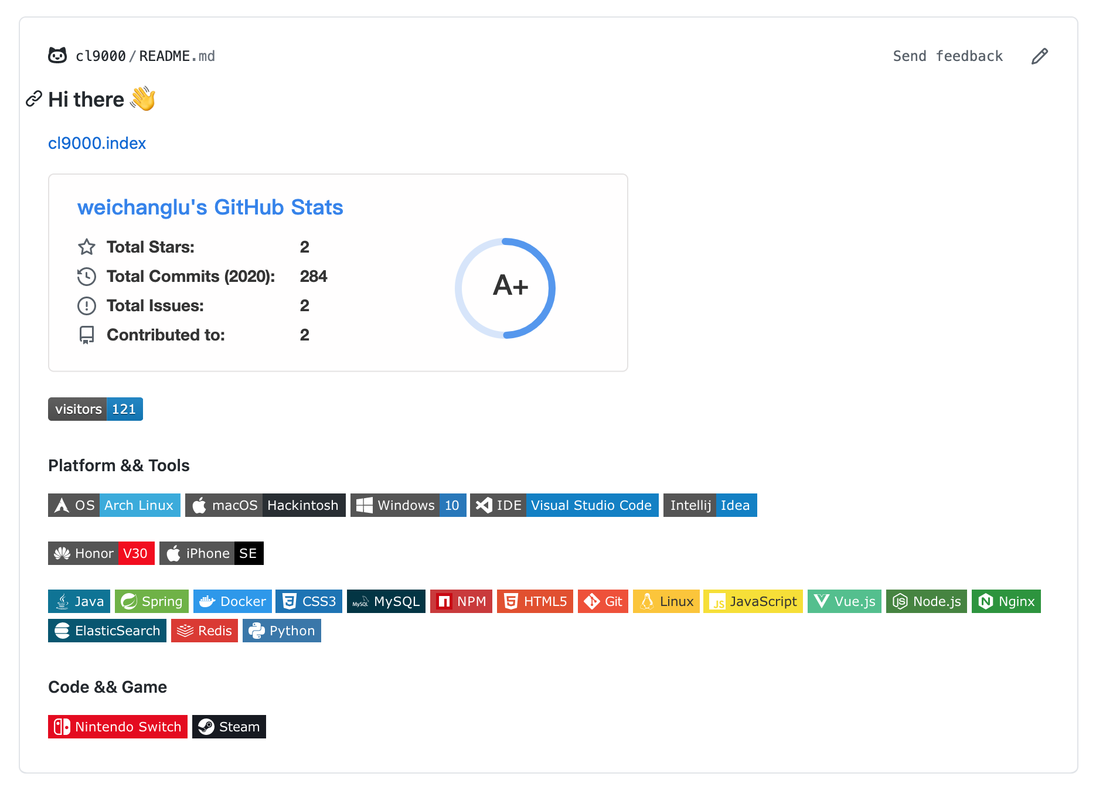Click the Total Issues label

pyautogui.click(x=155, y=305)
